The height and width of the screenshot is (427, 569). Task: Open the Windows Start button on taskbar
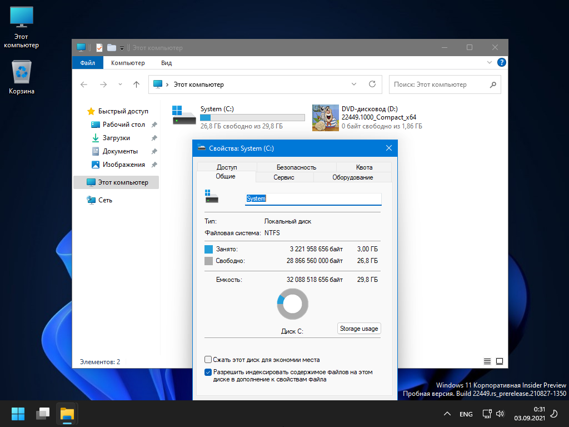click(18, 414)
